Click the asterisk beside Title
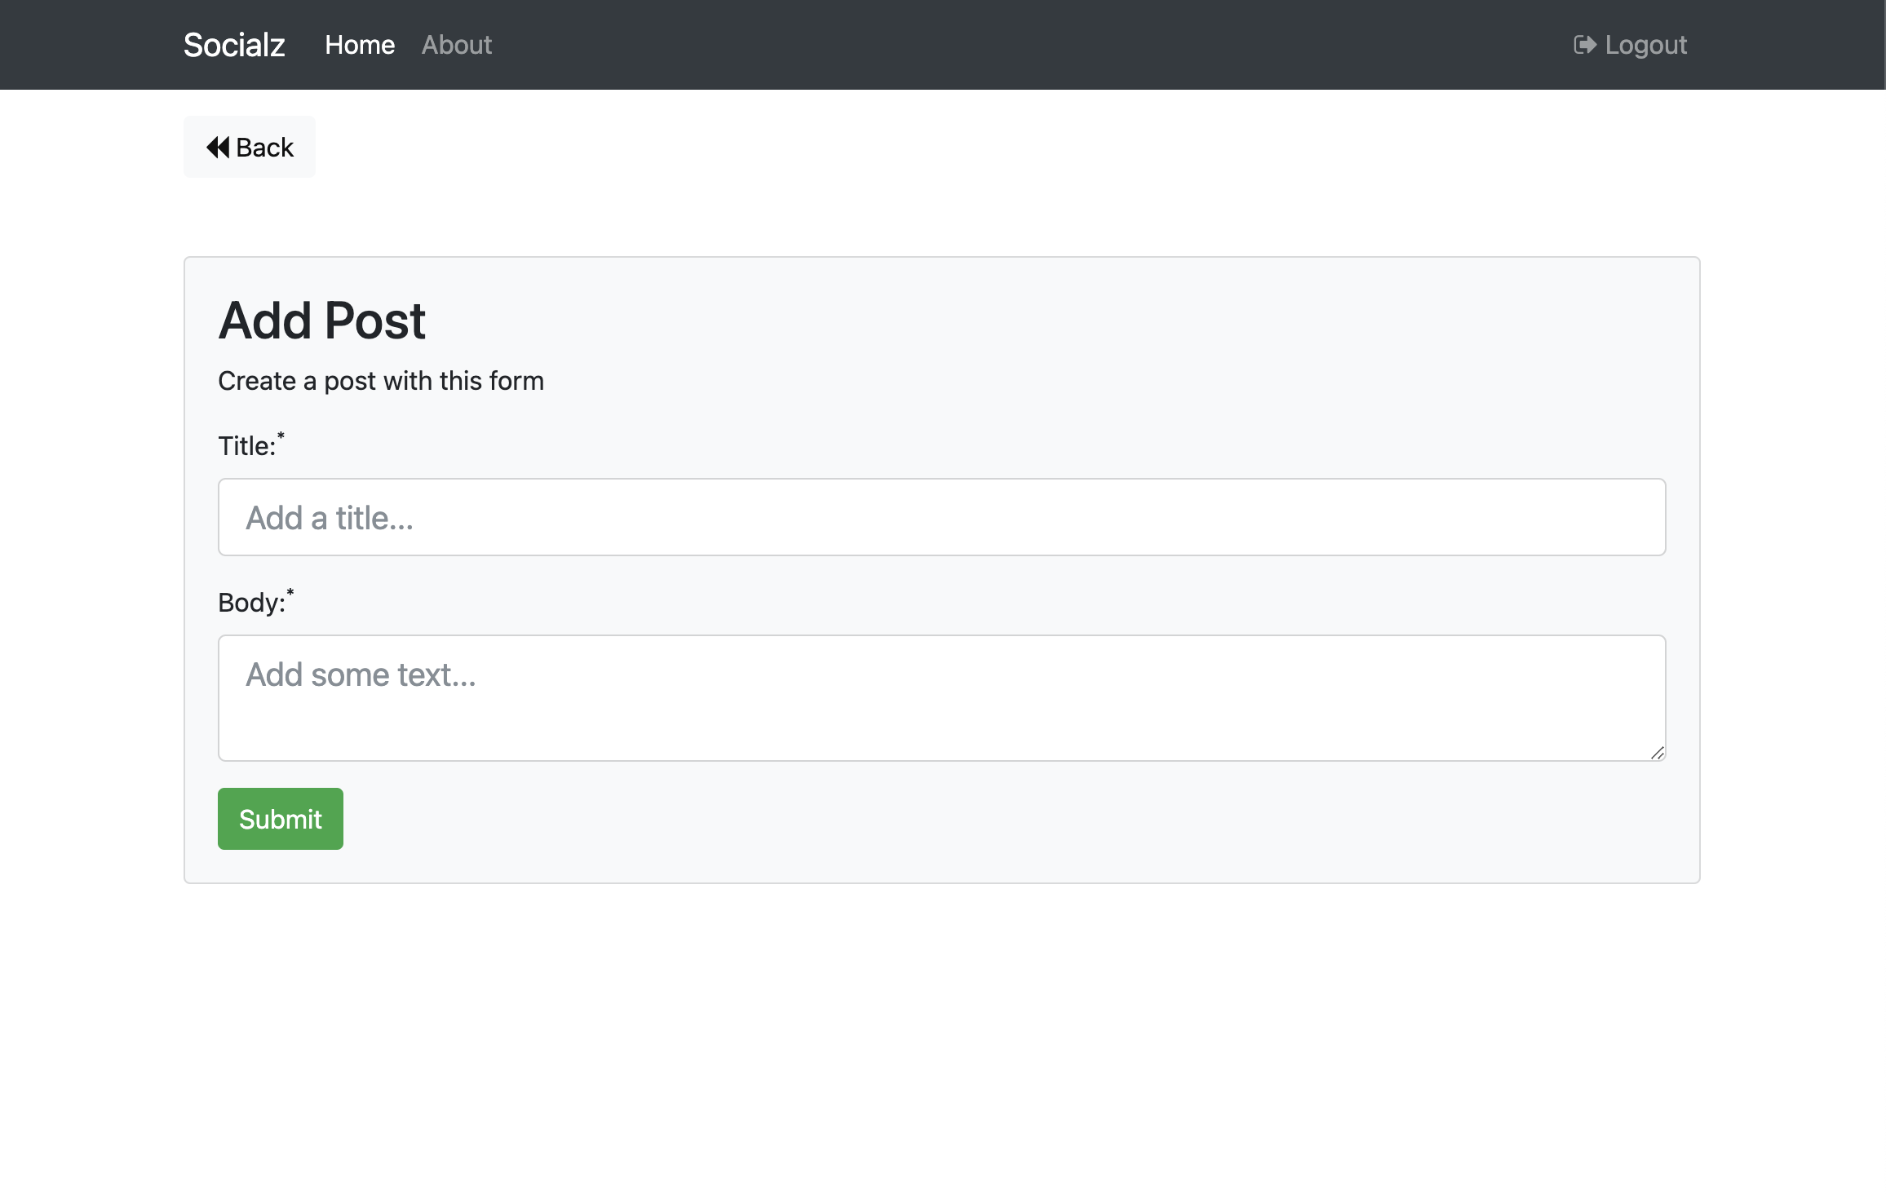 pyautogui.click(x=281, y=436)
